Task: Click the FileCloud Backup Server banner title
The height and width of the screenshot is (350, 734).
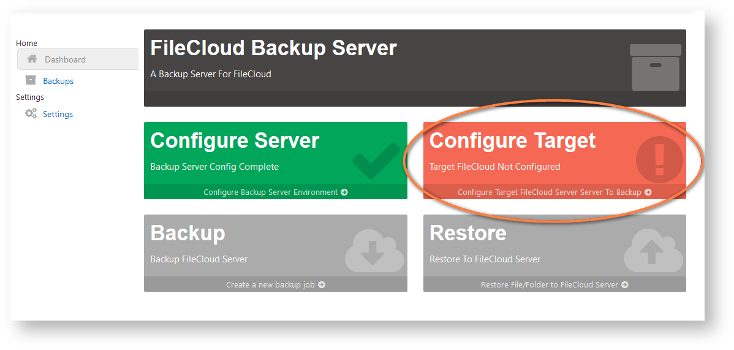Action: [273, 48]
